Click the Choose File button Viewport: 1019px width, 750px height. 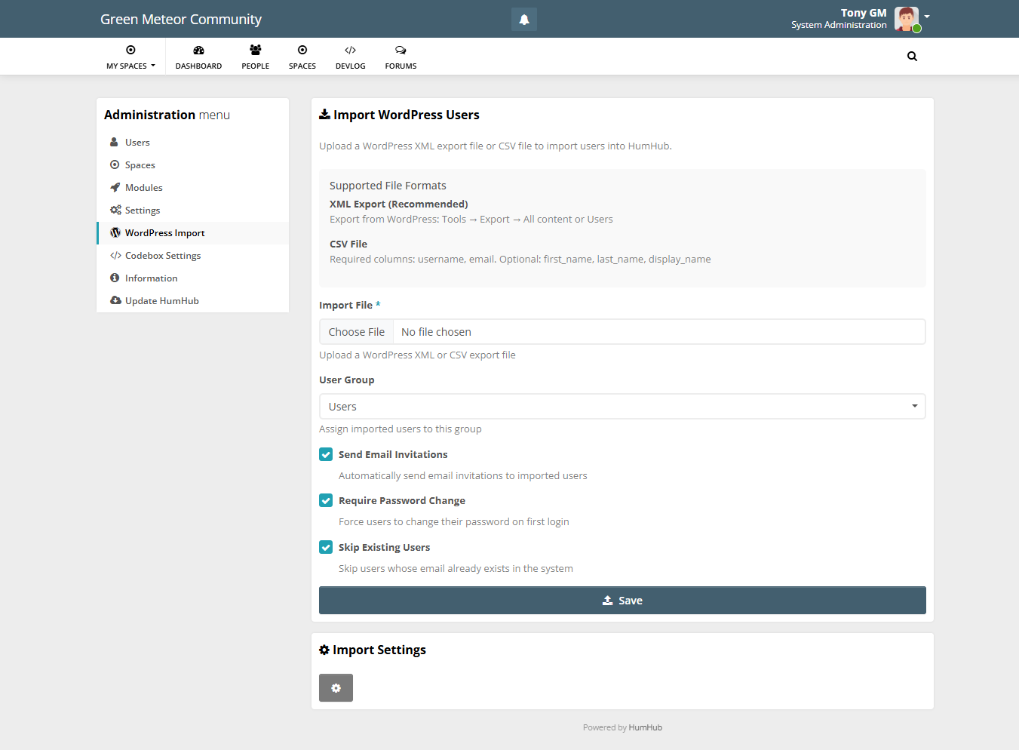click(x=357, y=332)
